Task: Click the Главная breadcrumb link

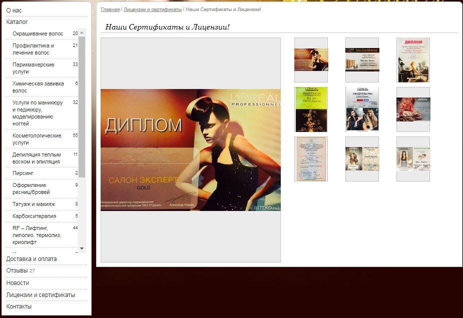Action: click(110, 9)
